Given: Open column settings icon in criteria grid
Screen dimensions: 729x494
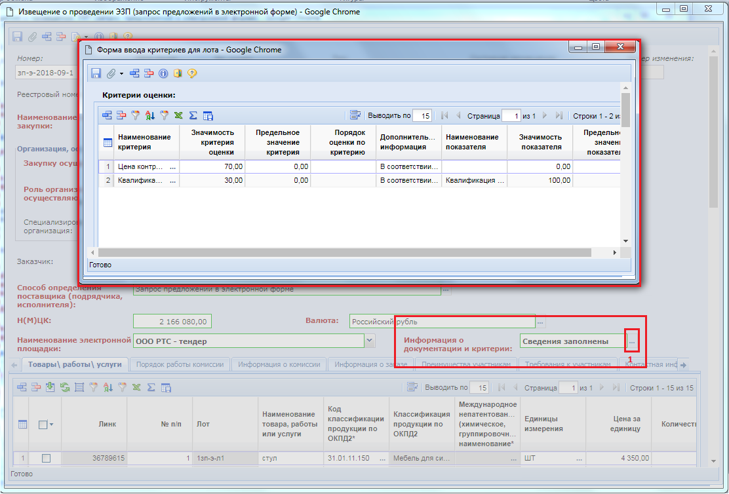Looking at the screenshot, I should click(x=208, y=116).
